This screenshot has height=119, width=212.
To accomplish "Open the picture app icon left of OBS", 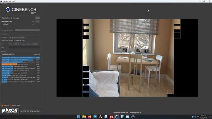I will [x=127, y=117].
